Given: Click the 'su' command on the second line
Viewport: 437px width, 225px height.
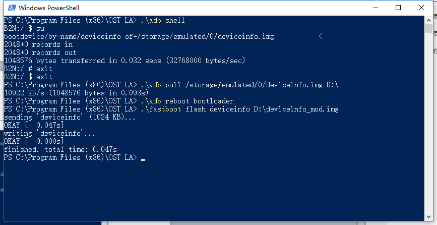Looking at the screenshot, I should tap(40, 28).
